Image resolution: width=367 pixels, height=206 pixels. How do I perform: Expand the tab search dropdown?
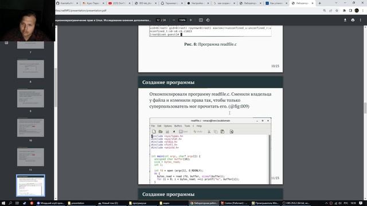[x=336, y=3]
